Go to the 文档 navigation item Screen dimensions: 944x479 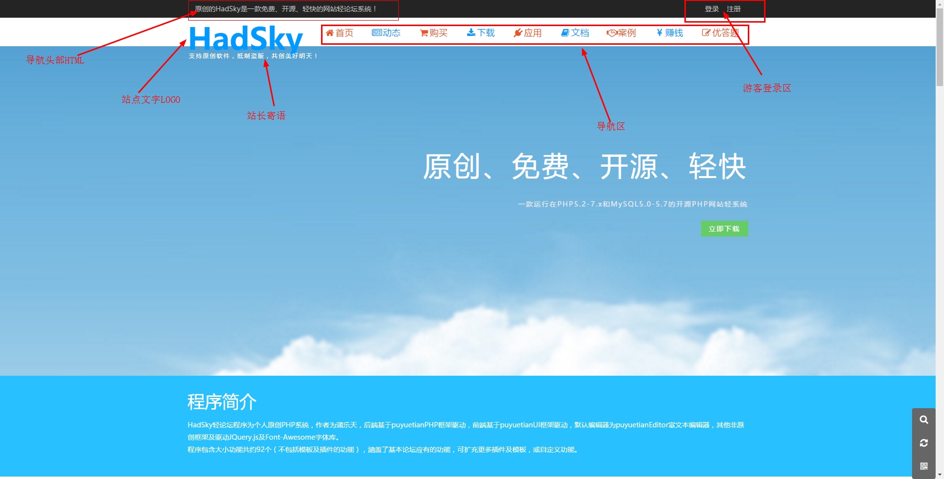coord(575,33)
